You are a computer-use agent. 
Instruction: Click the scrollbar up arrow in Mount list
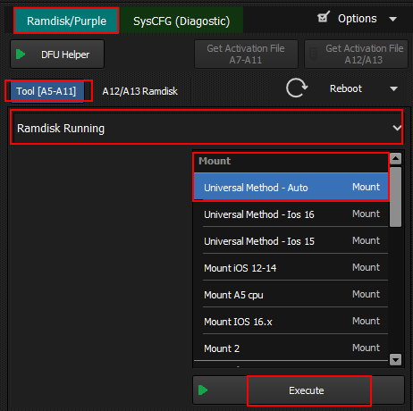point(395,158)
